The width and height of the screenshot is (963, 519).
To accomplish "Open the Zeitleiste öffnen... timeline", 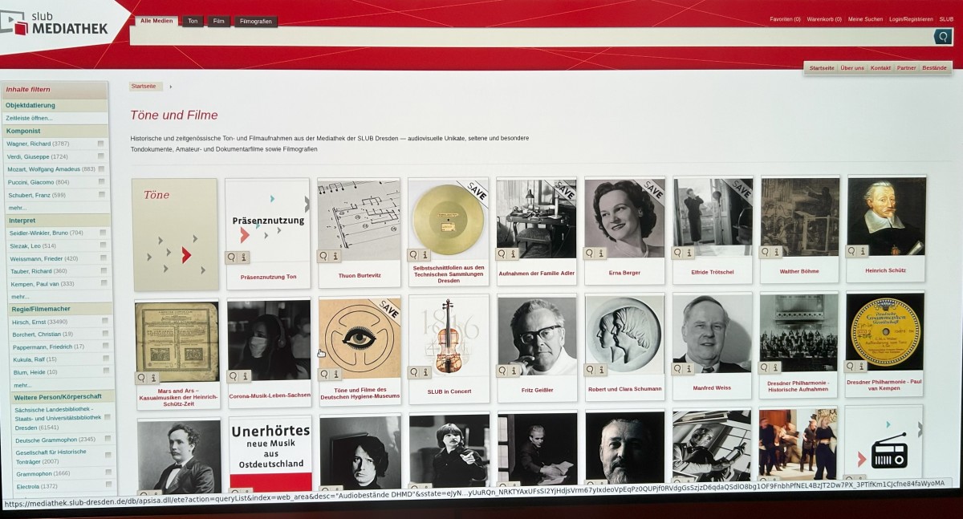I will point(29,118).
